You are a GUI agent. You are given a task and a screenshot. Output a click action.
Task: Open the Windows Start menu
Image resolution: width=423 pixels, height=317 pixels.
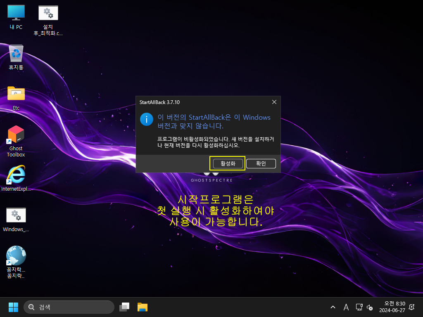[13, 307]
